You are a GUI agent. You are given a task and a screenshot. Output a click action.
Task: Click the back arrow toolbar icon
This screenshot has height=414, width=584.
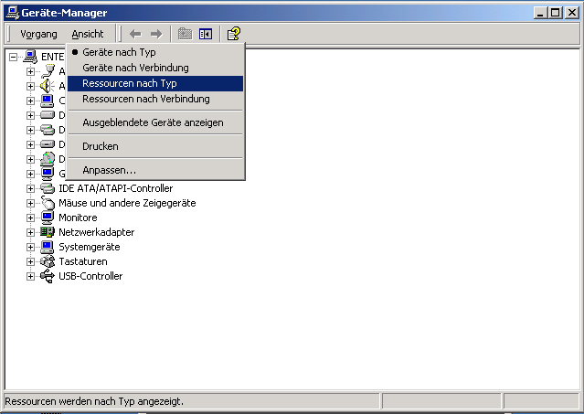[135, 34]
